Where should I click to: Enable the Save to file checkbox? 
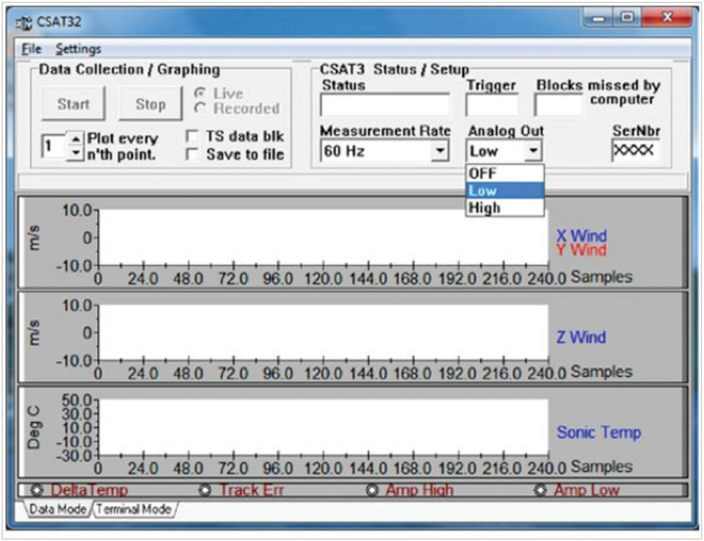(192, 154)
